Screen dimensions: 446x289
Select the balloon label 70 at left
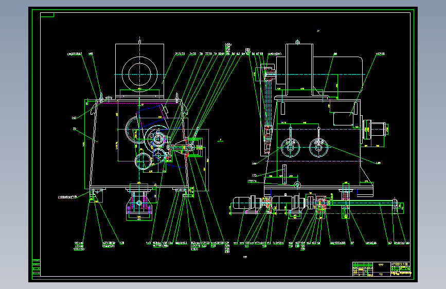click(75, 129)
